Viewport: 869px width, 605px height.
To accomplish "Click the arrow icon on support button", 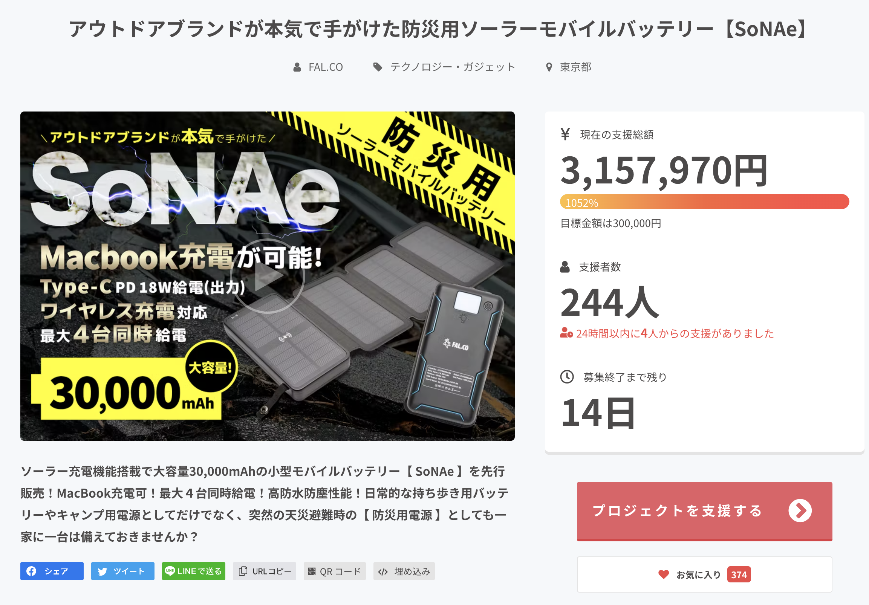I will [800, 511].
